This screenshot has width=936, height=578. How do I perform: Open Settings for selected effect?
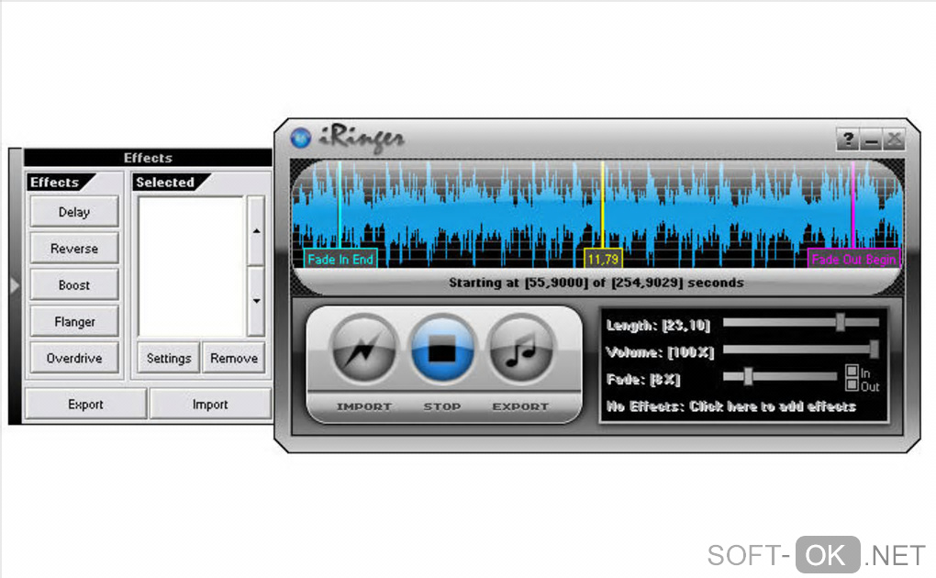coord(168,358)
